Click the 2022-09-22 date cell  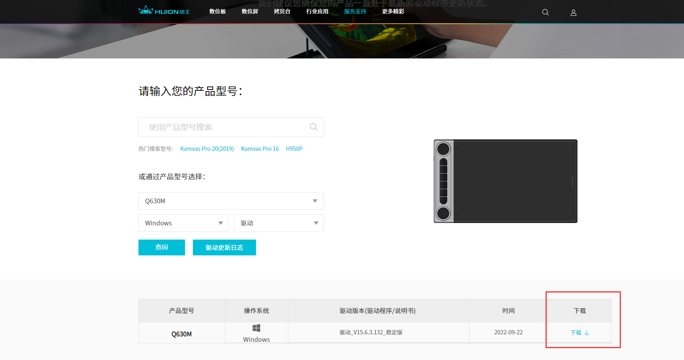[x=508, y=332]
